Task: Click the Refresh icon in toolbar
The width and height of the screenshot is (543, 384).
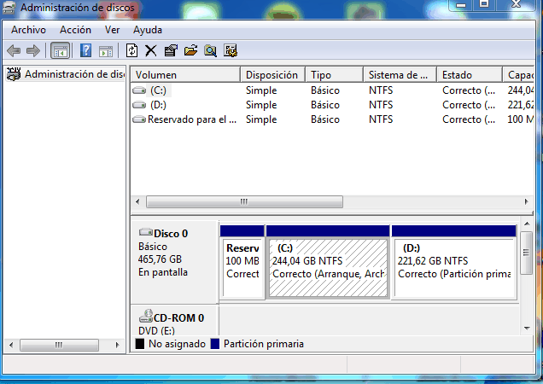Action: point(132,50)
